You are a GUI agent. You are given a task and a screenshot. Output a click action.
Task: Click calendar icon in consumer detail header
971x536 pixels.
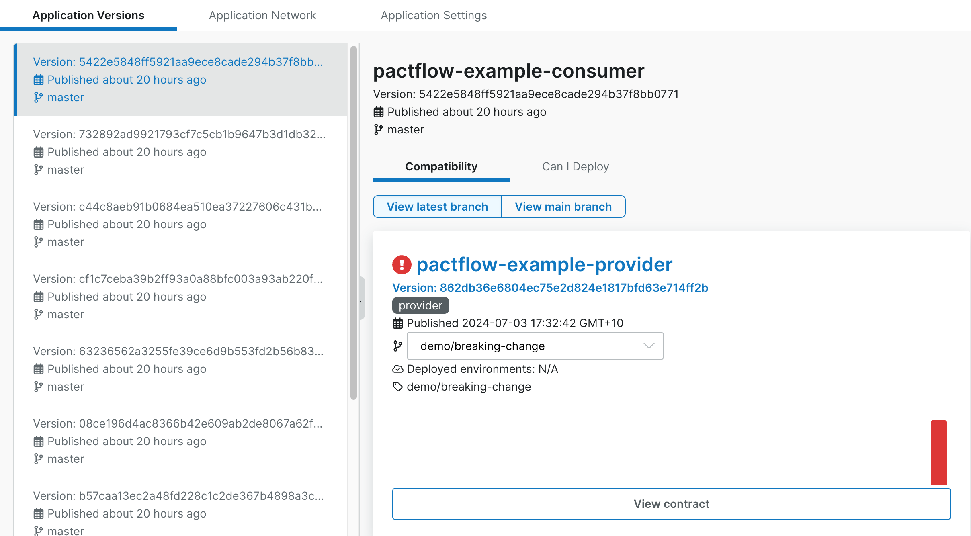pos(379,112)
